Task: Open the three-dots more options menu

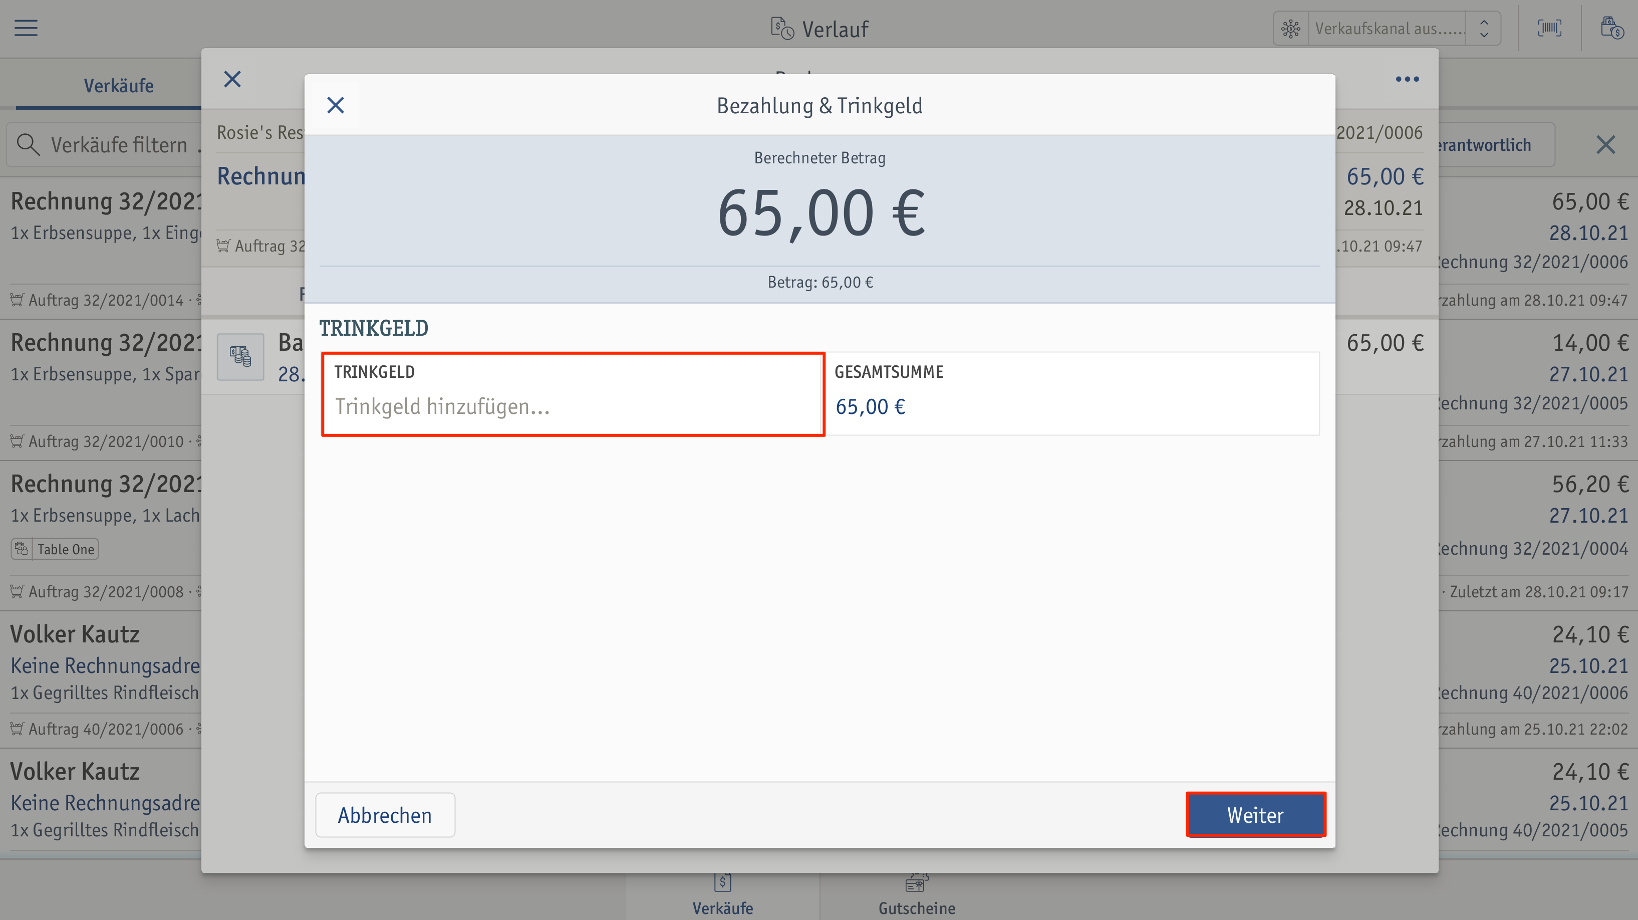Action: tap(1407, 79)
